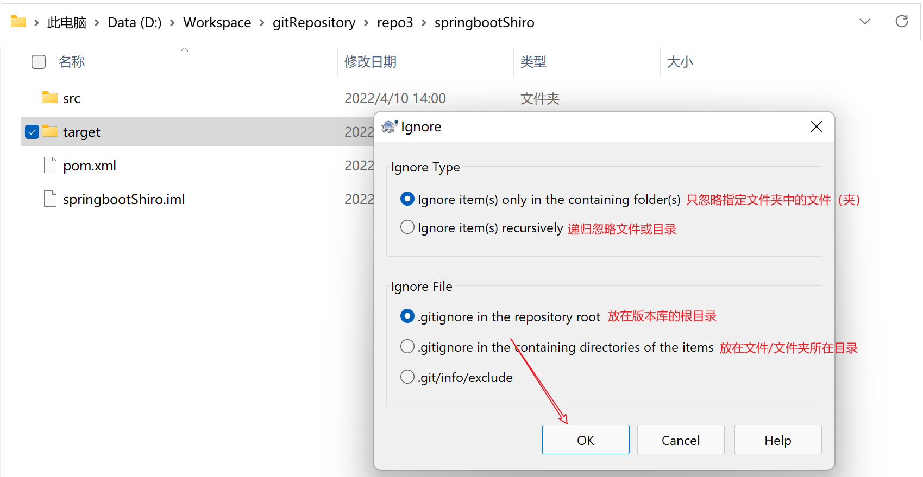Click the target folder icon
923x477 pixels.
(x=50, y=131)
